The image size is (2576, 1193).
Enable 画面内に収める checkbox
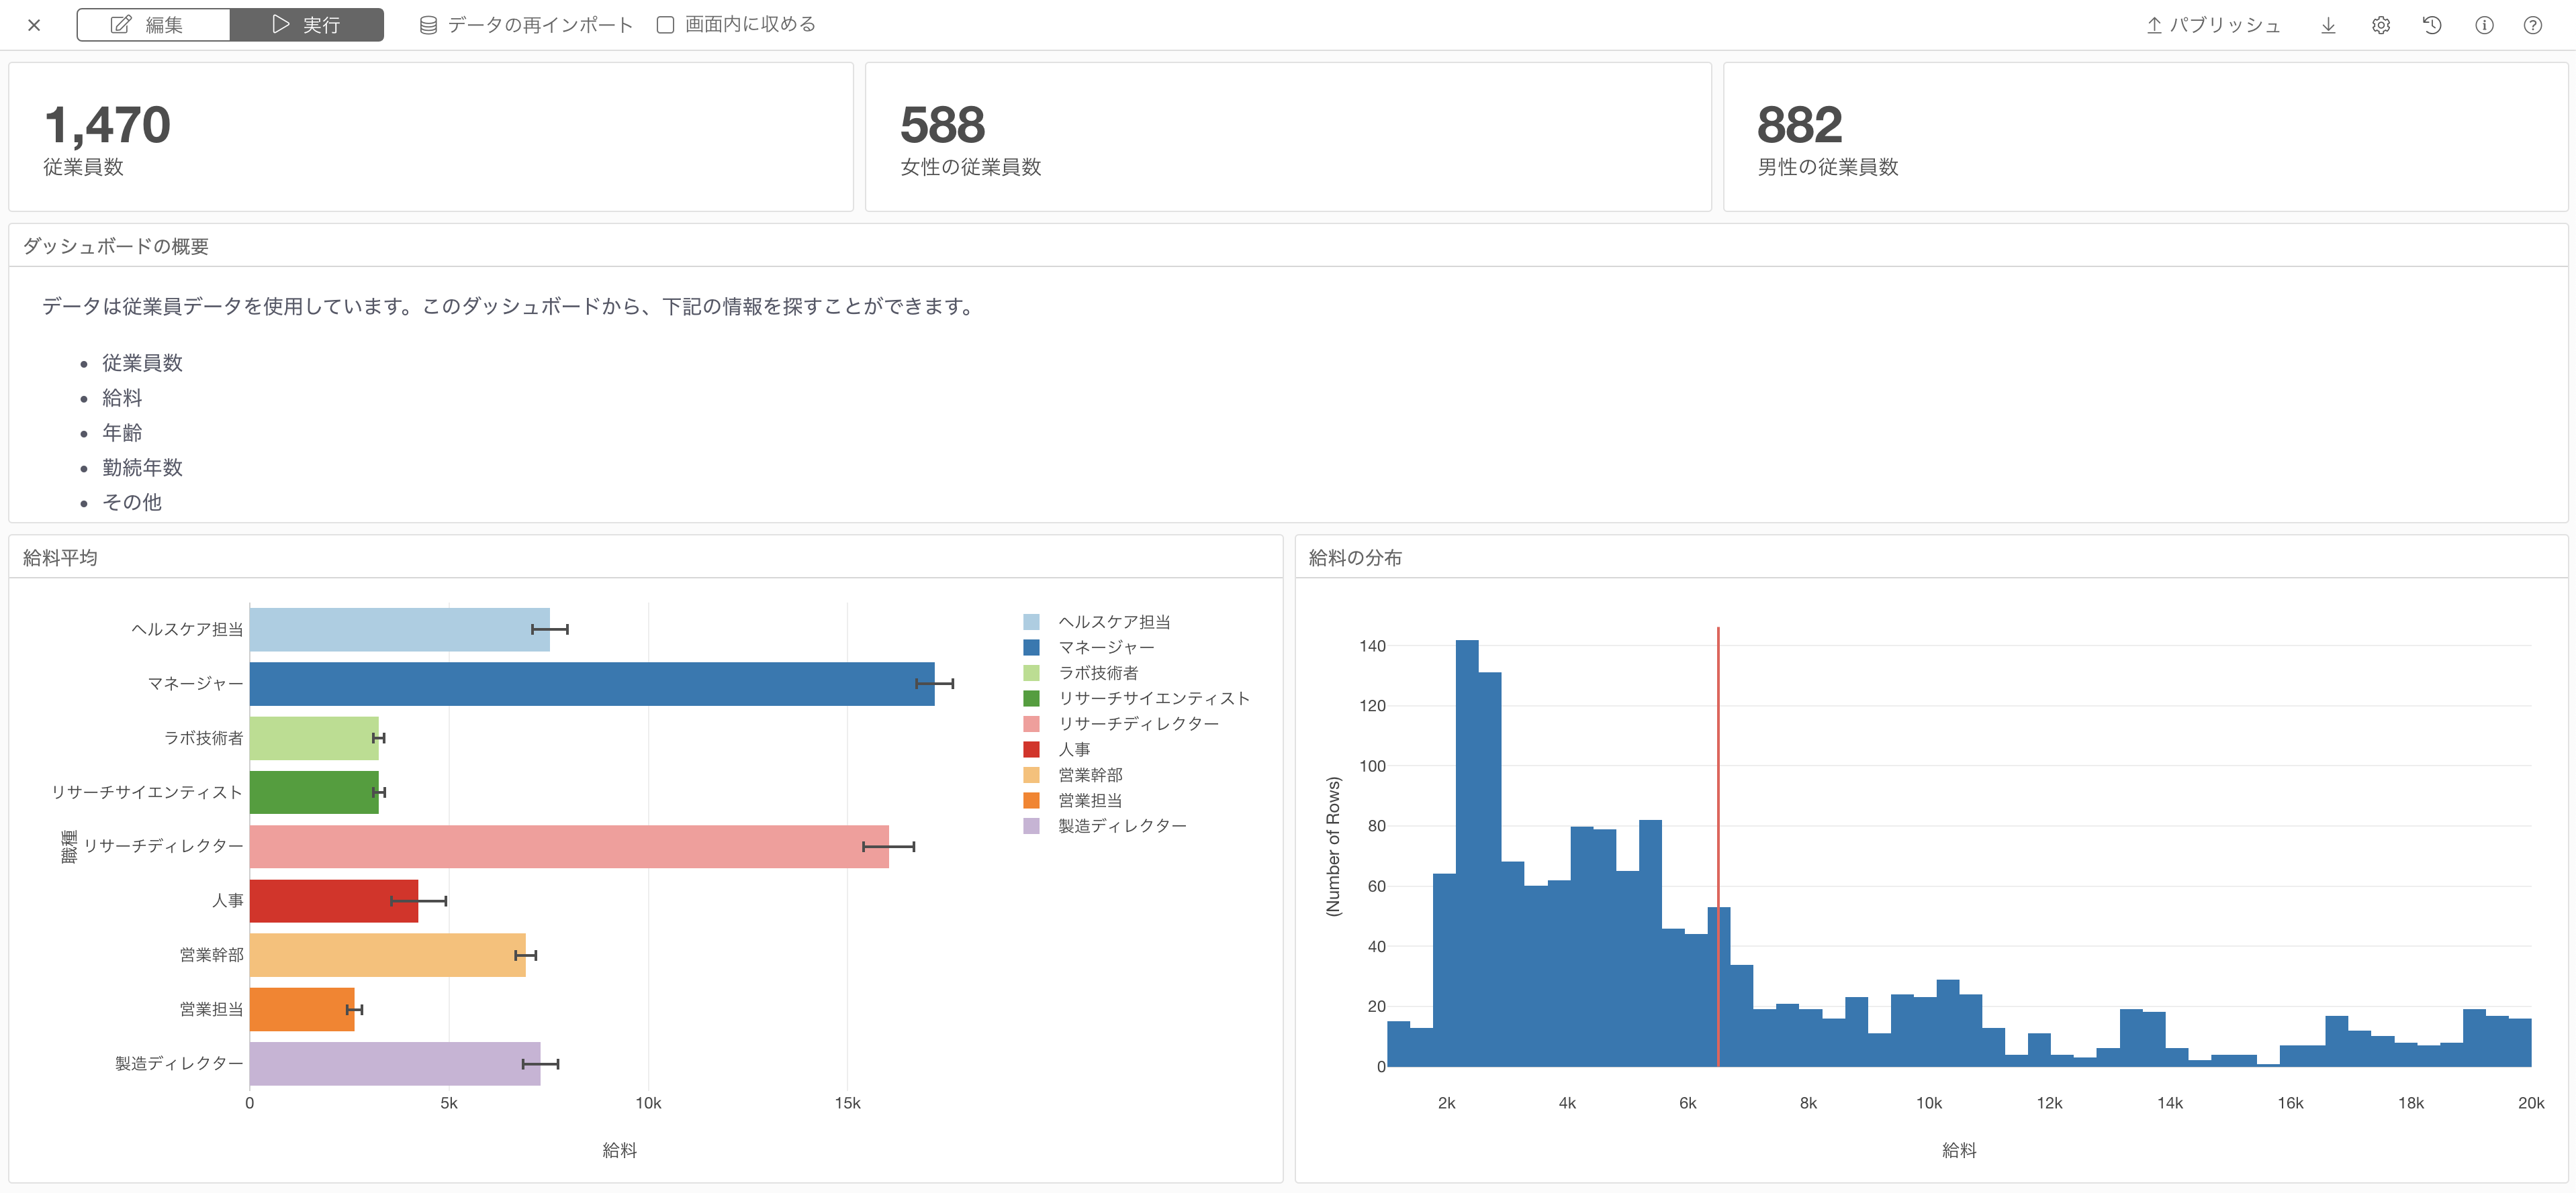[665, 25]
